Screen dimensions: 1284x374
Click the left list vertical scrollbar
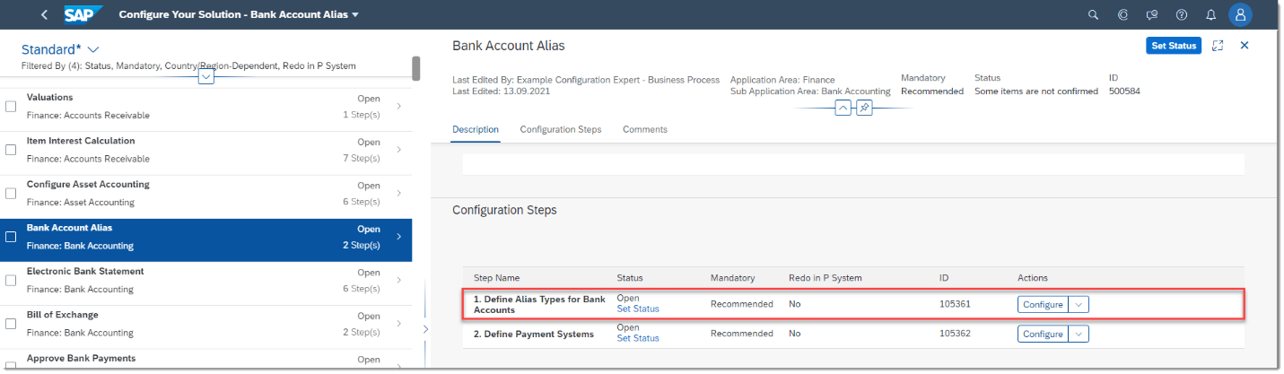[416, 68]
